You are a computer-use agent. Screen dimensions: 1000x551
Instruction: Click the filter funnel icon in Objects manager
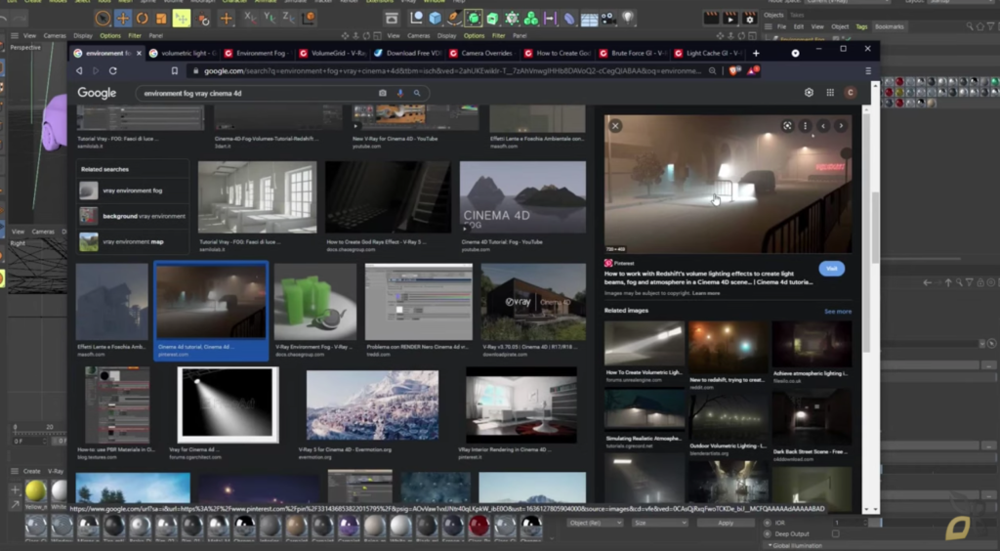[990, 26]
